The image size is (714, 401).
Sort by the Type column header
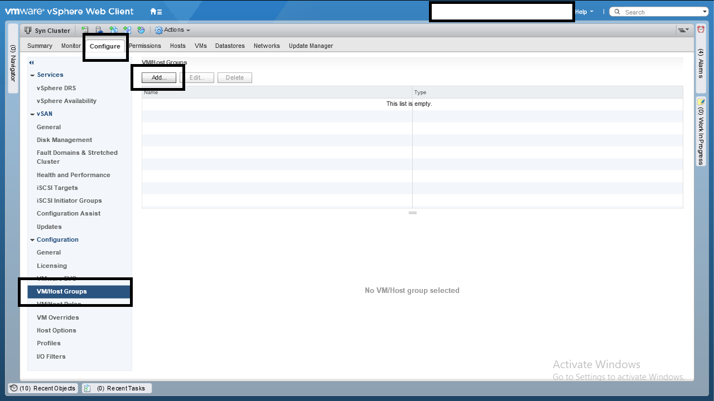click(547, 92)
